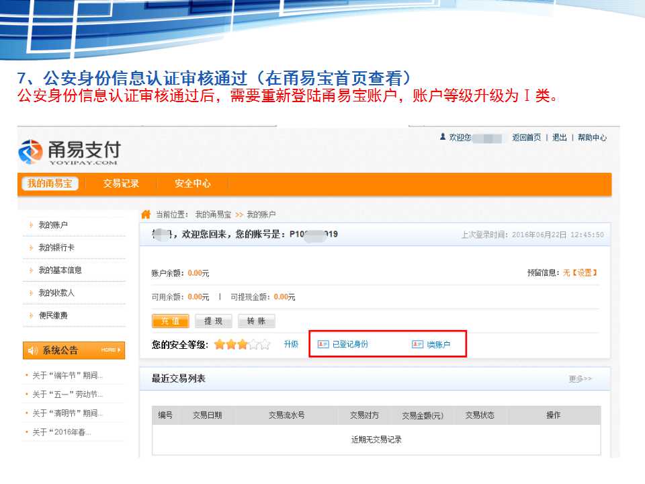The image size is (645, 484).
Task: Click the 返回首页 link
Action: coord(526,137)
